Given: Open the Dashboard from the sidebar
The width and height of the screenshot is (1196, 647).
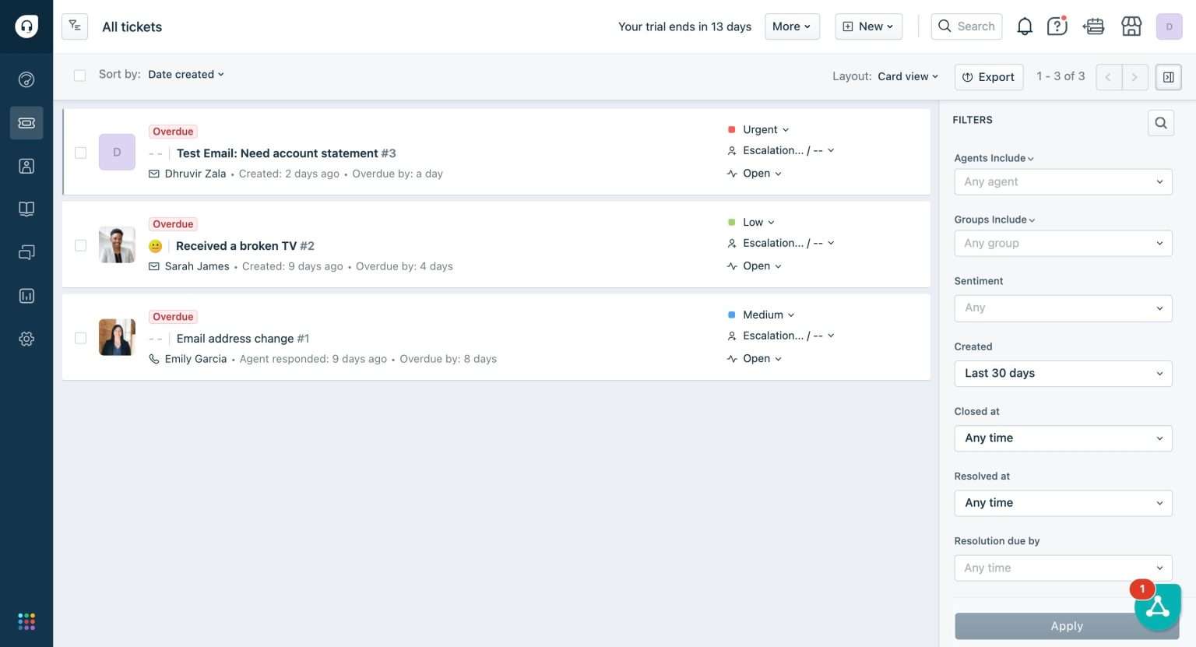Looking at the screenshot, I should pos(26,79).
